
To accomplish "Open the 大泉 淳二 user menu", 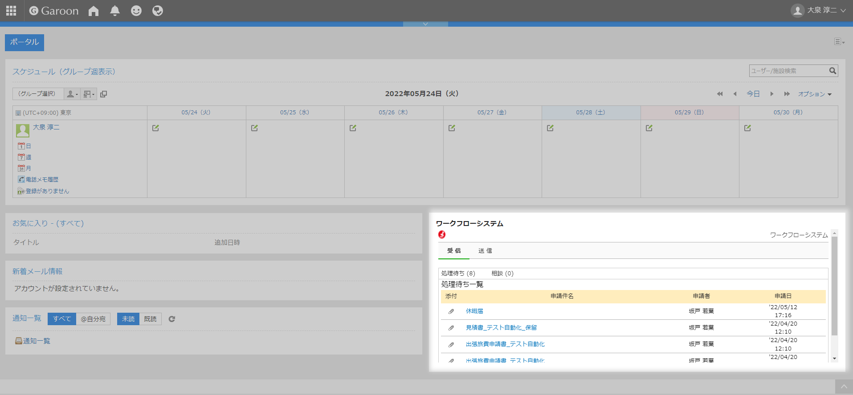I will 818,10.
